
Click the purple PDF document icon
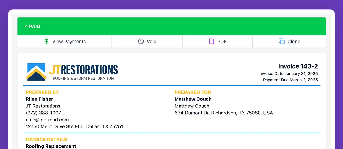[x=212, y=42]
